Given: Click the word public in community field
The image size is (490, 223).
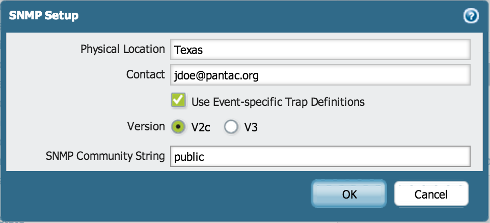Looking at the screenshot, I should [x=189, y=157].
